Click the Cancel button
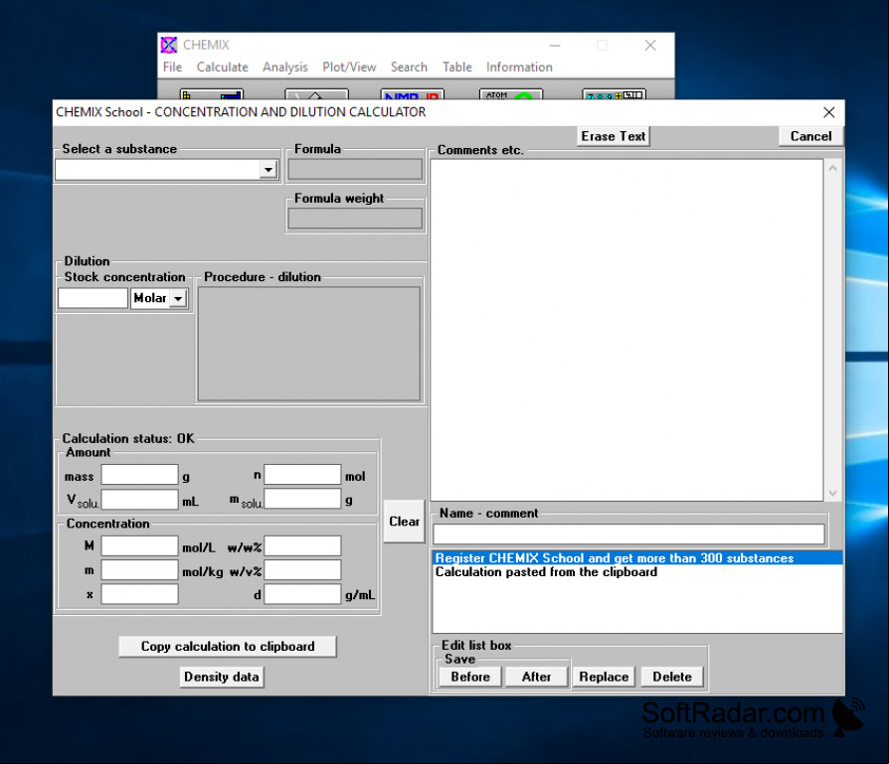The height and width of the screenshot is (764, 889). 810,136
